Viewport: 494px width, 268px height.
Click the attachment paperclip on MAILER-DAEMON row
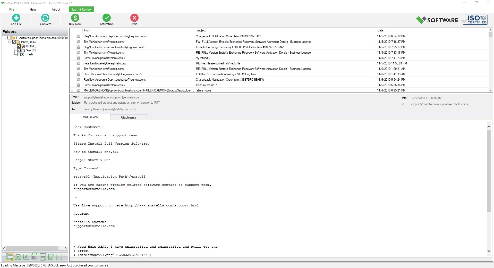(72, 90)
